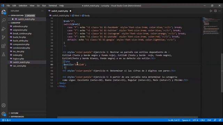The height and width of the screenshot is (125, 223).
Task: Open the Edit menu
Action: [x=14, y=6]
